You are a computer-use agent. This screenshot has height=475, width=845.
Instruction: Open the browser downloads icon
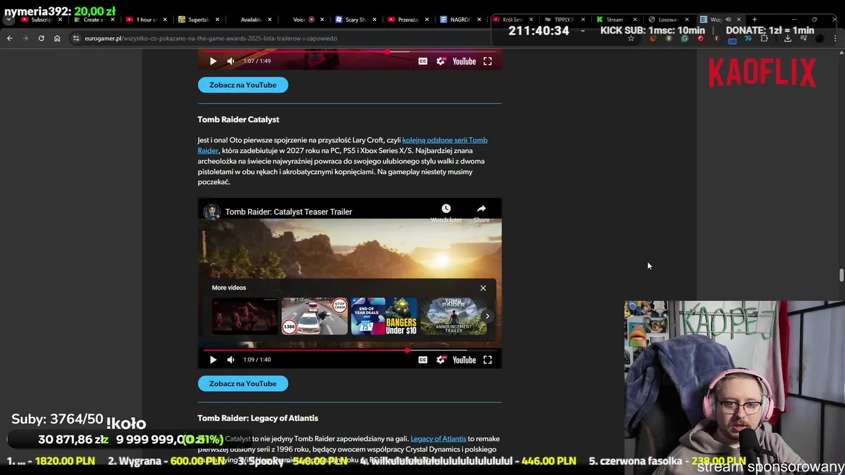788,38
